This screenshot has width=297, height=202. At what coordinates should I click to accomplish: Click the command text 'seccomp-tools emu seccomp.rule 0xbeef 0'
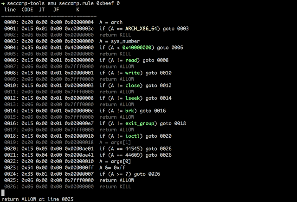point(64,3)
